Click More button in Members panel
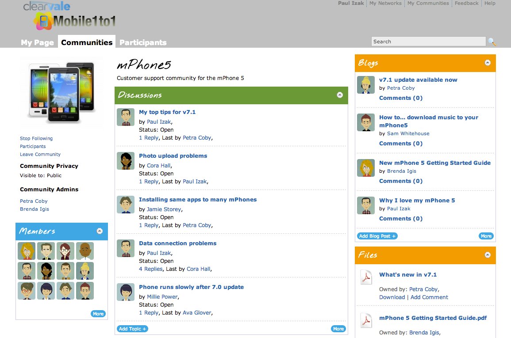Image resolution: width=511 pixels, height=338 pixels. (x=98, y=314)
